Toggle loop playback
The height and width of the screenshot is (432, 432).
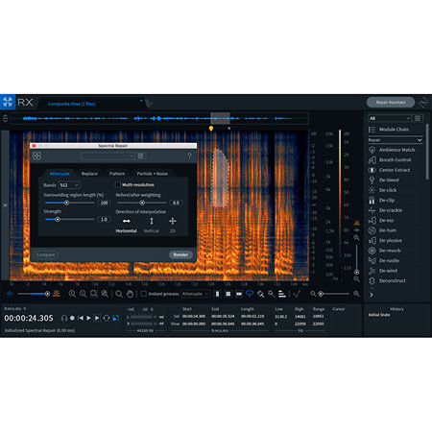click(107, 318)
